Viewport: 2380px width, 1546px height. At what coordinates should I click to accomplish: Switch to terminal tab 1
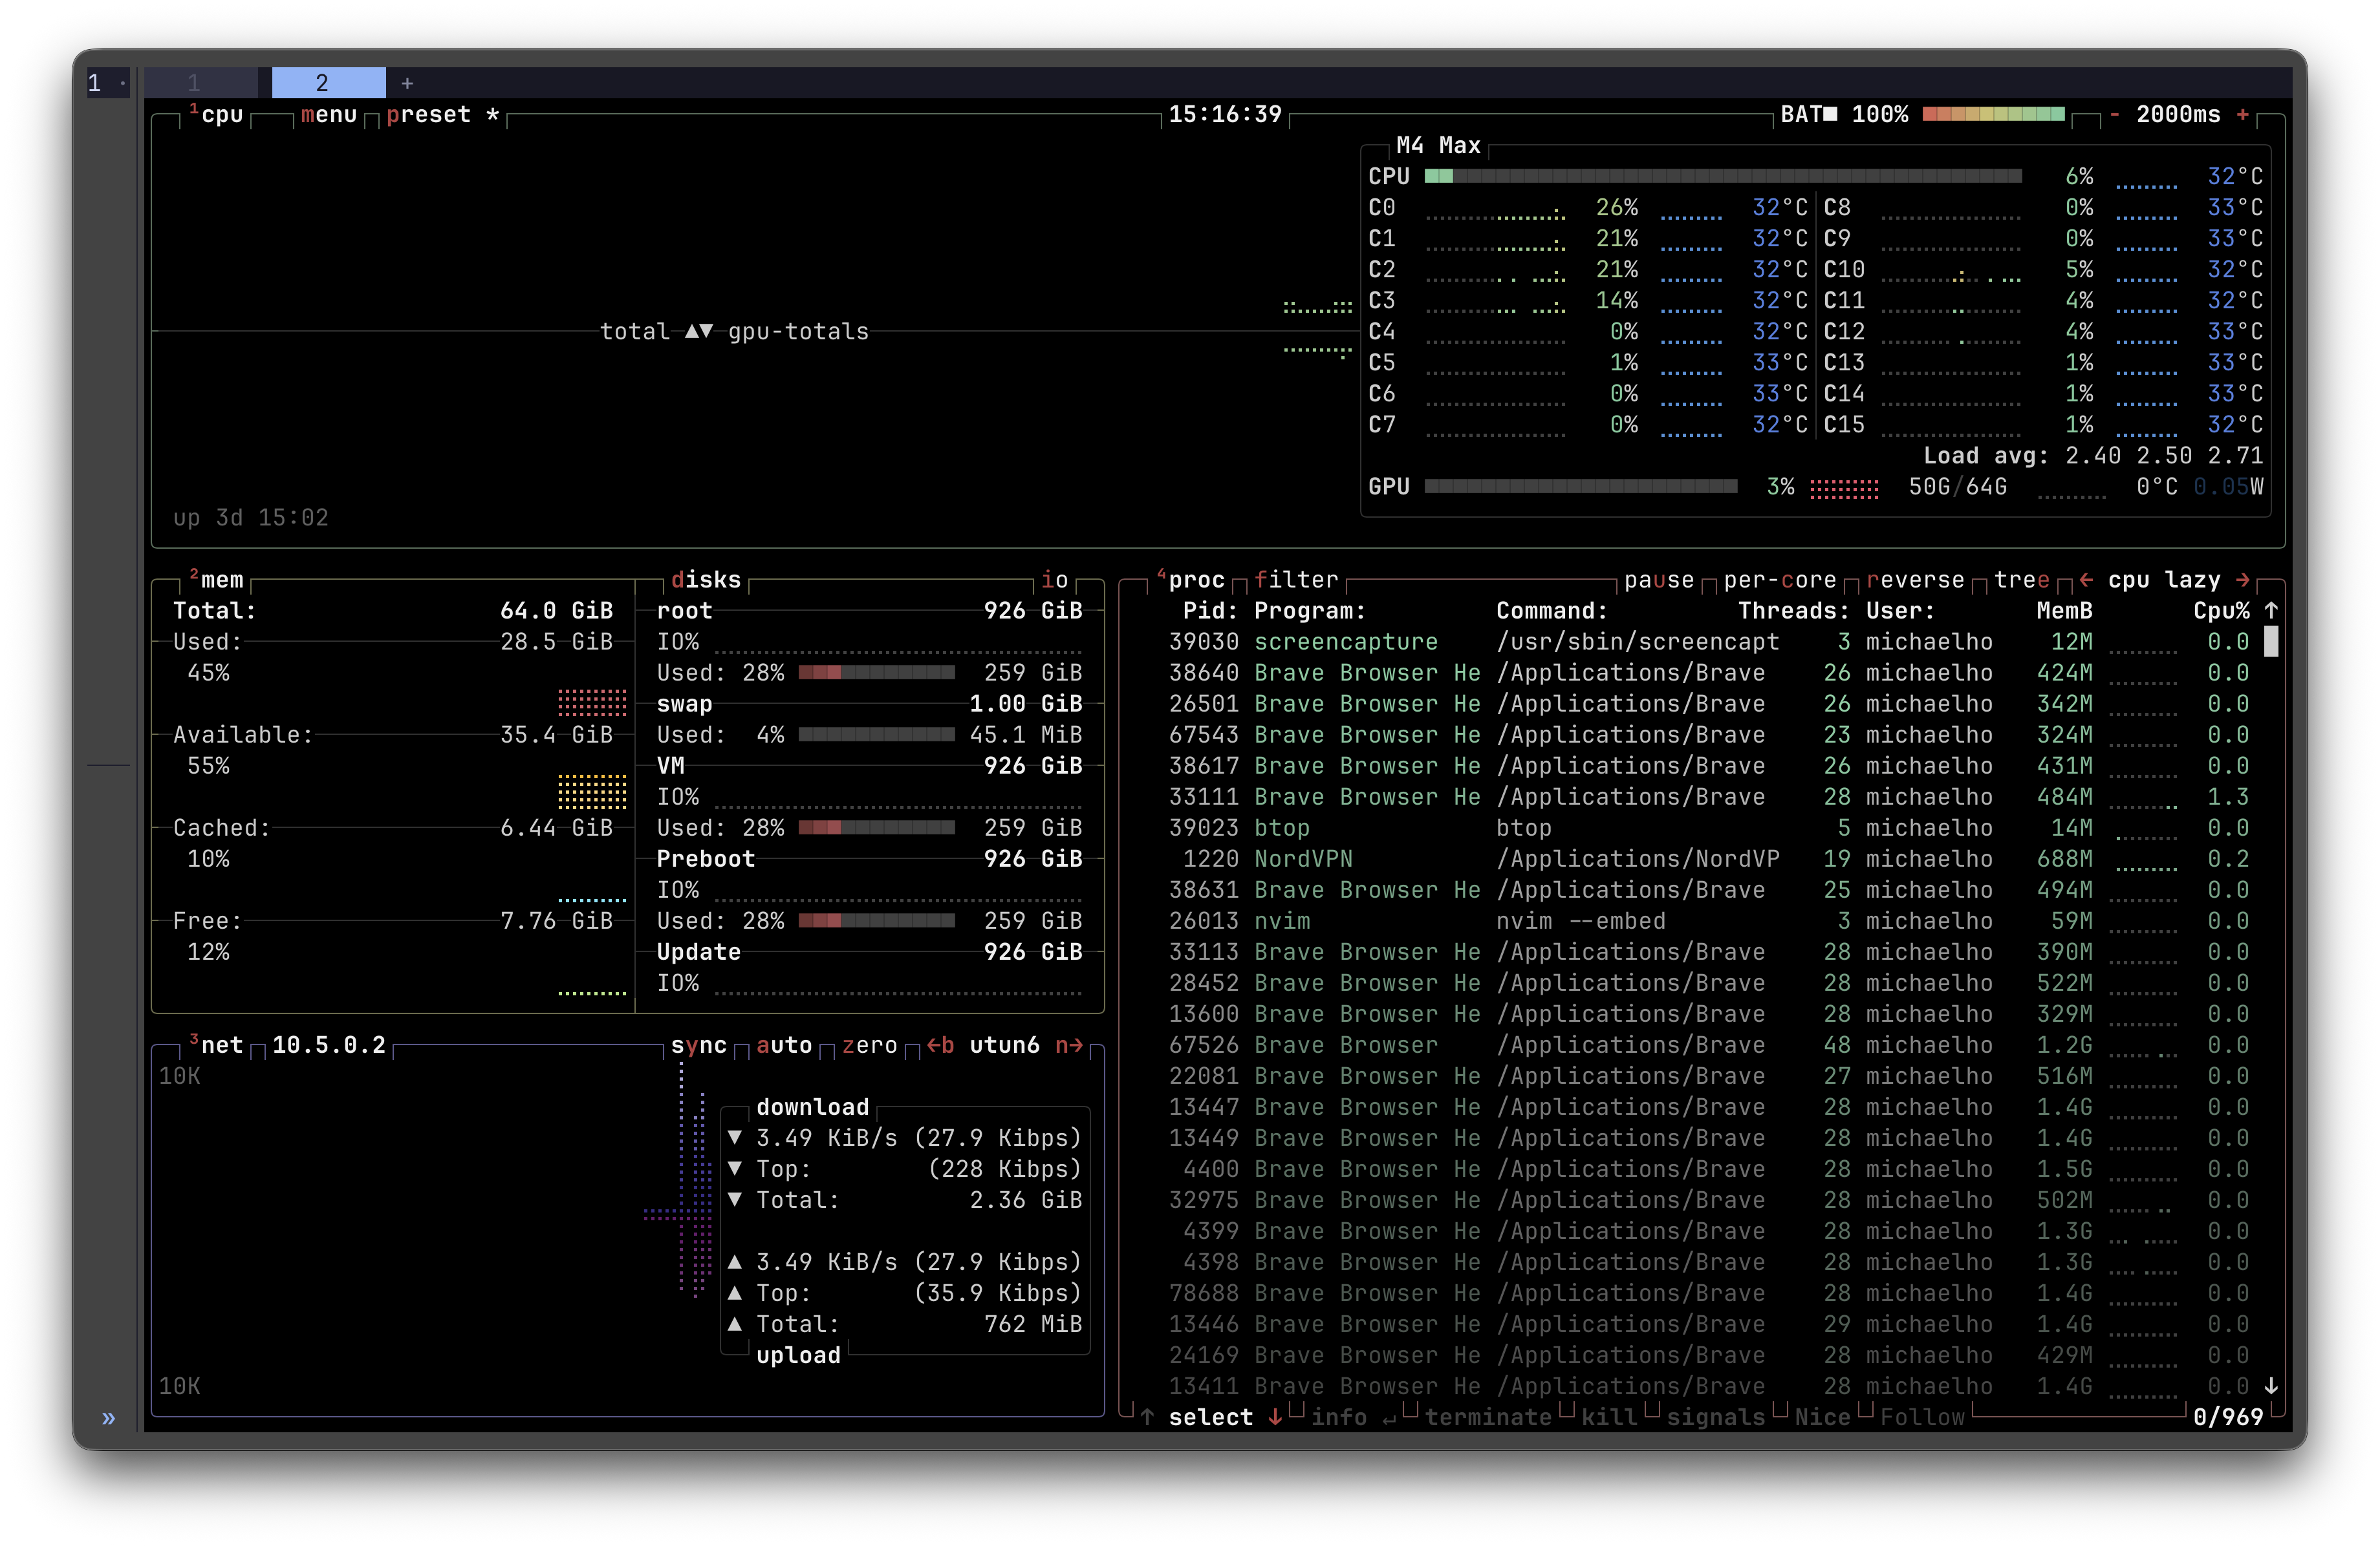(x=194, y=83)
